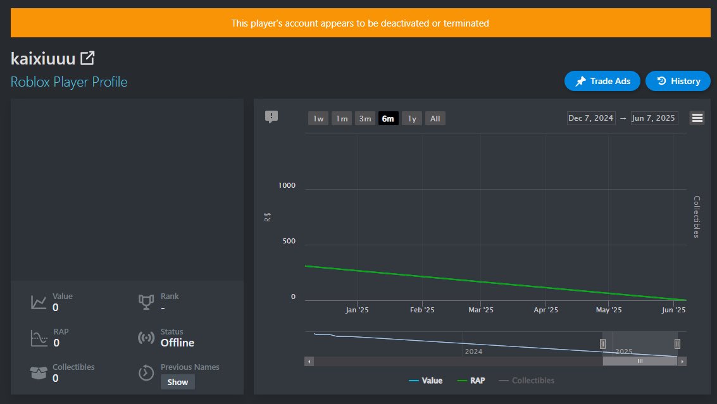Click the scrollbar right arrow
The height and width of the screenshot is (404, 717).
point(682,361)
